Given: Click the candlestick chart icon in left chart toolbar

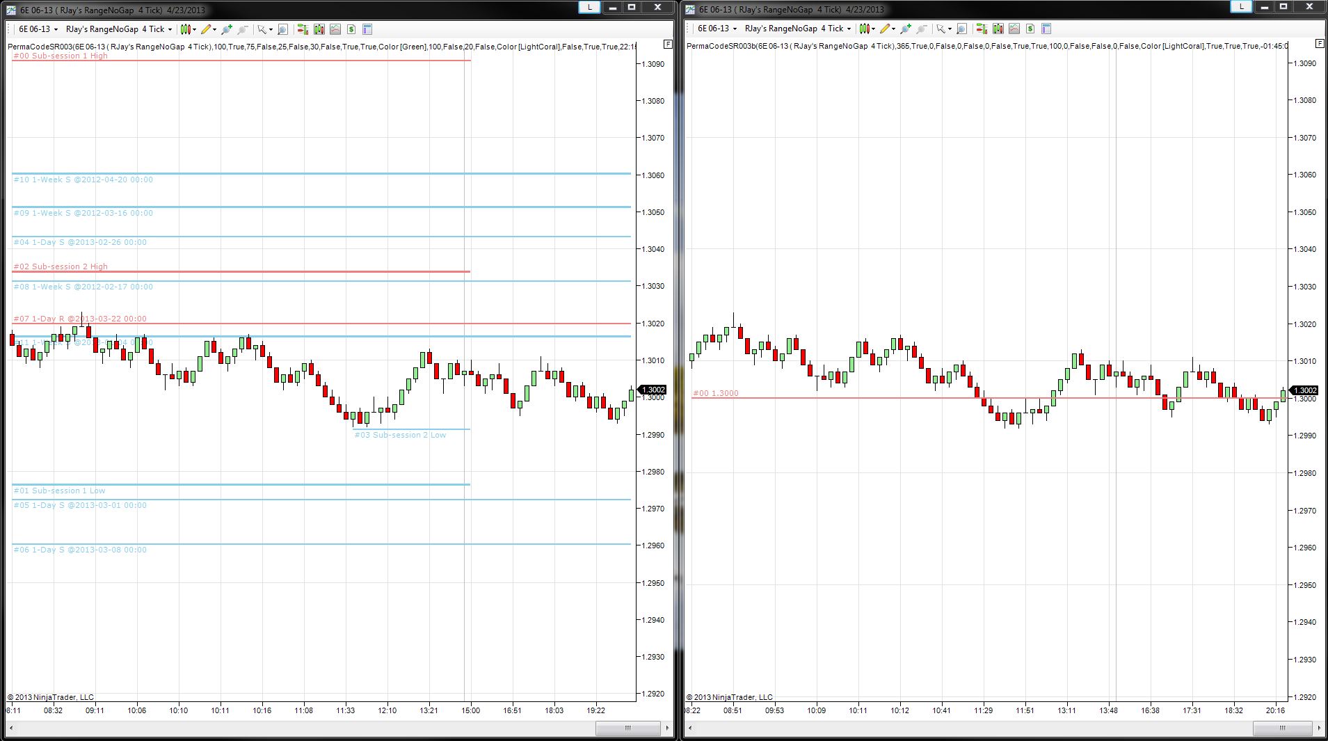Looking at the screenshot, I should coord(319,29).
